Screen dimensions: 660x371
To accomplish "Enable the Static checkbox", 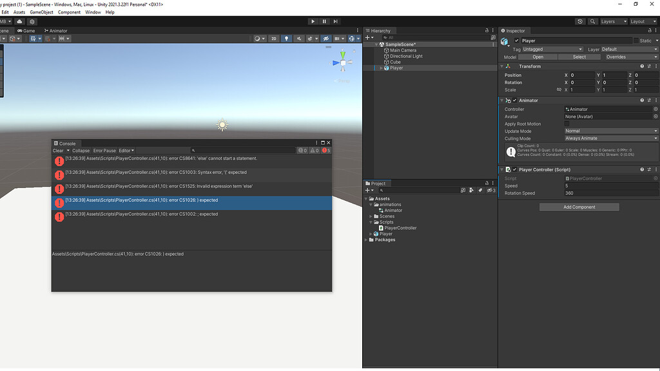I will [x=636, y=41].
